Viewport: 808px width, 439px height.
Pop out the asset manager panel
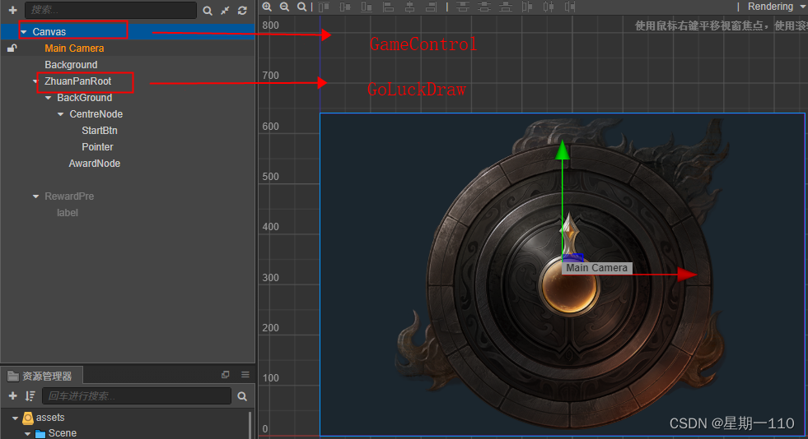tap(225, 375)
